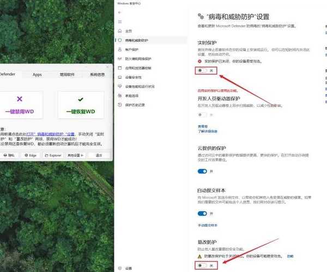Toggle 云提供的保护 switch off
This screenshot has height=272, width=327.
click(x=202, y=171)
